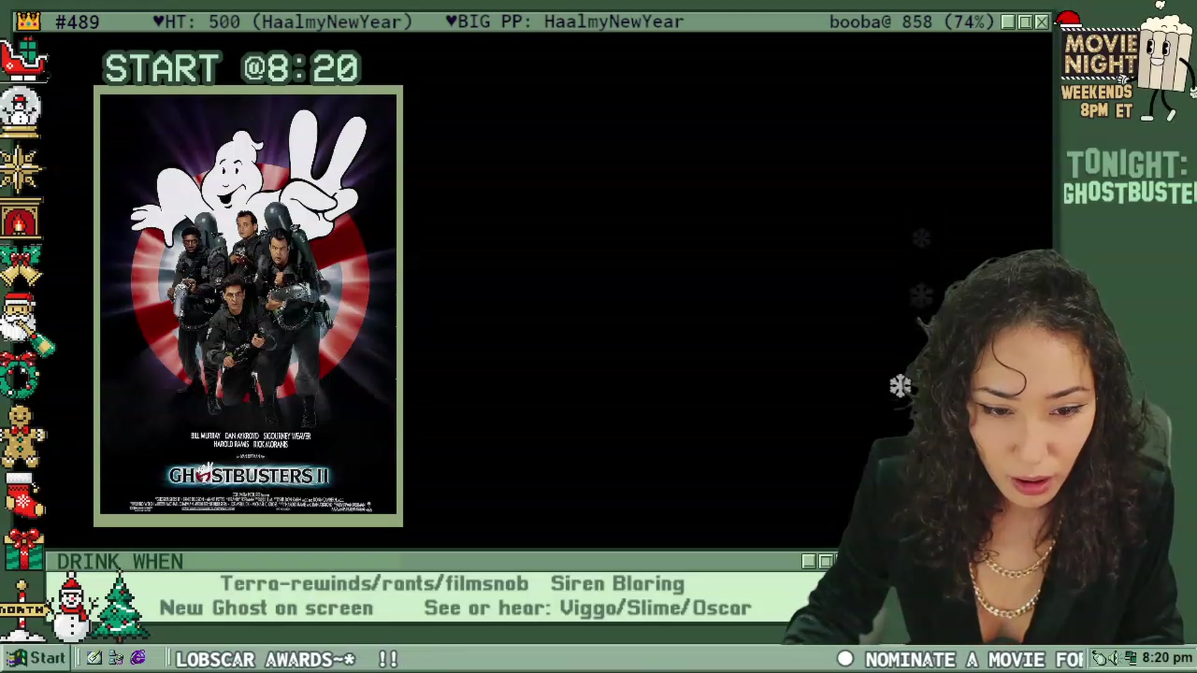Launch the Internet Explorer quick launch icon
Image resolution: width=1197 pixels, height=673 pixels.
[138, 658]
